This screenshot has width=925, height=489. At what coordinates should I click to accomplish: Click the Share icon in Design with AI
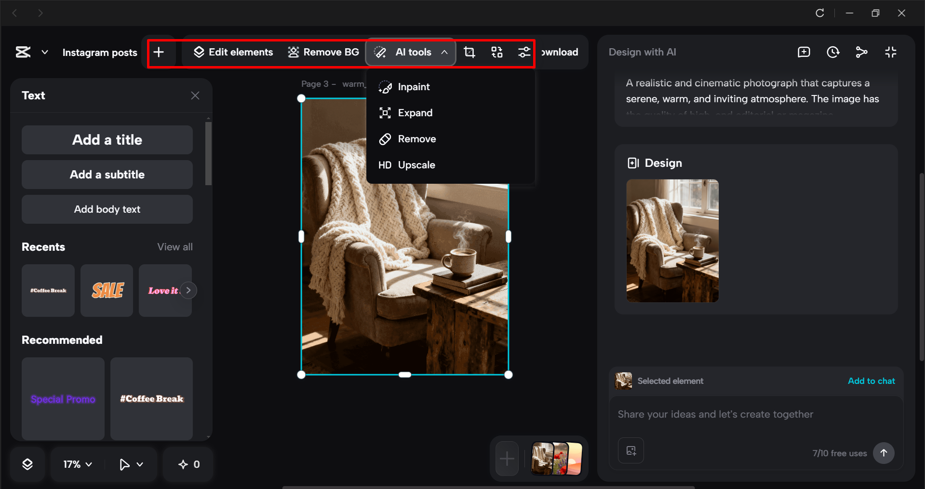pyautogui.click(x=861, y=52)
